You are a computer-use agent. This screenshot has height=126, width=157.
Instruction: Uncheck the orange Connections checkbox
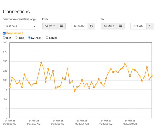pos(4,33)
